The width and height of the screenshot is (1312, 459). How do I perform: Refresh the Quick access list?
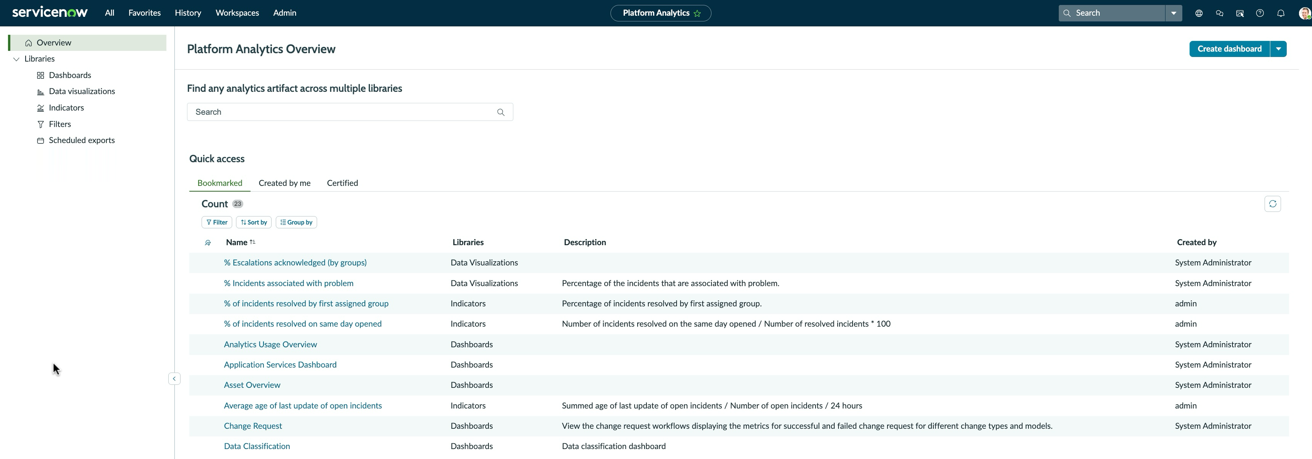pyautogui.click(x=1272, y=204)
